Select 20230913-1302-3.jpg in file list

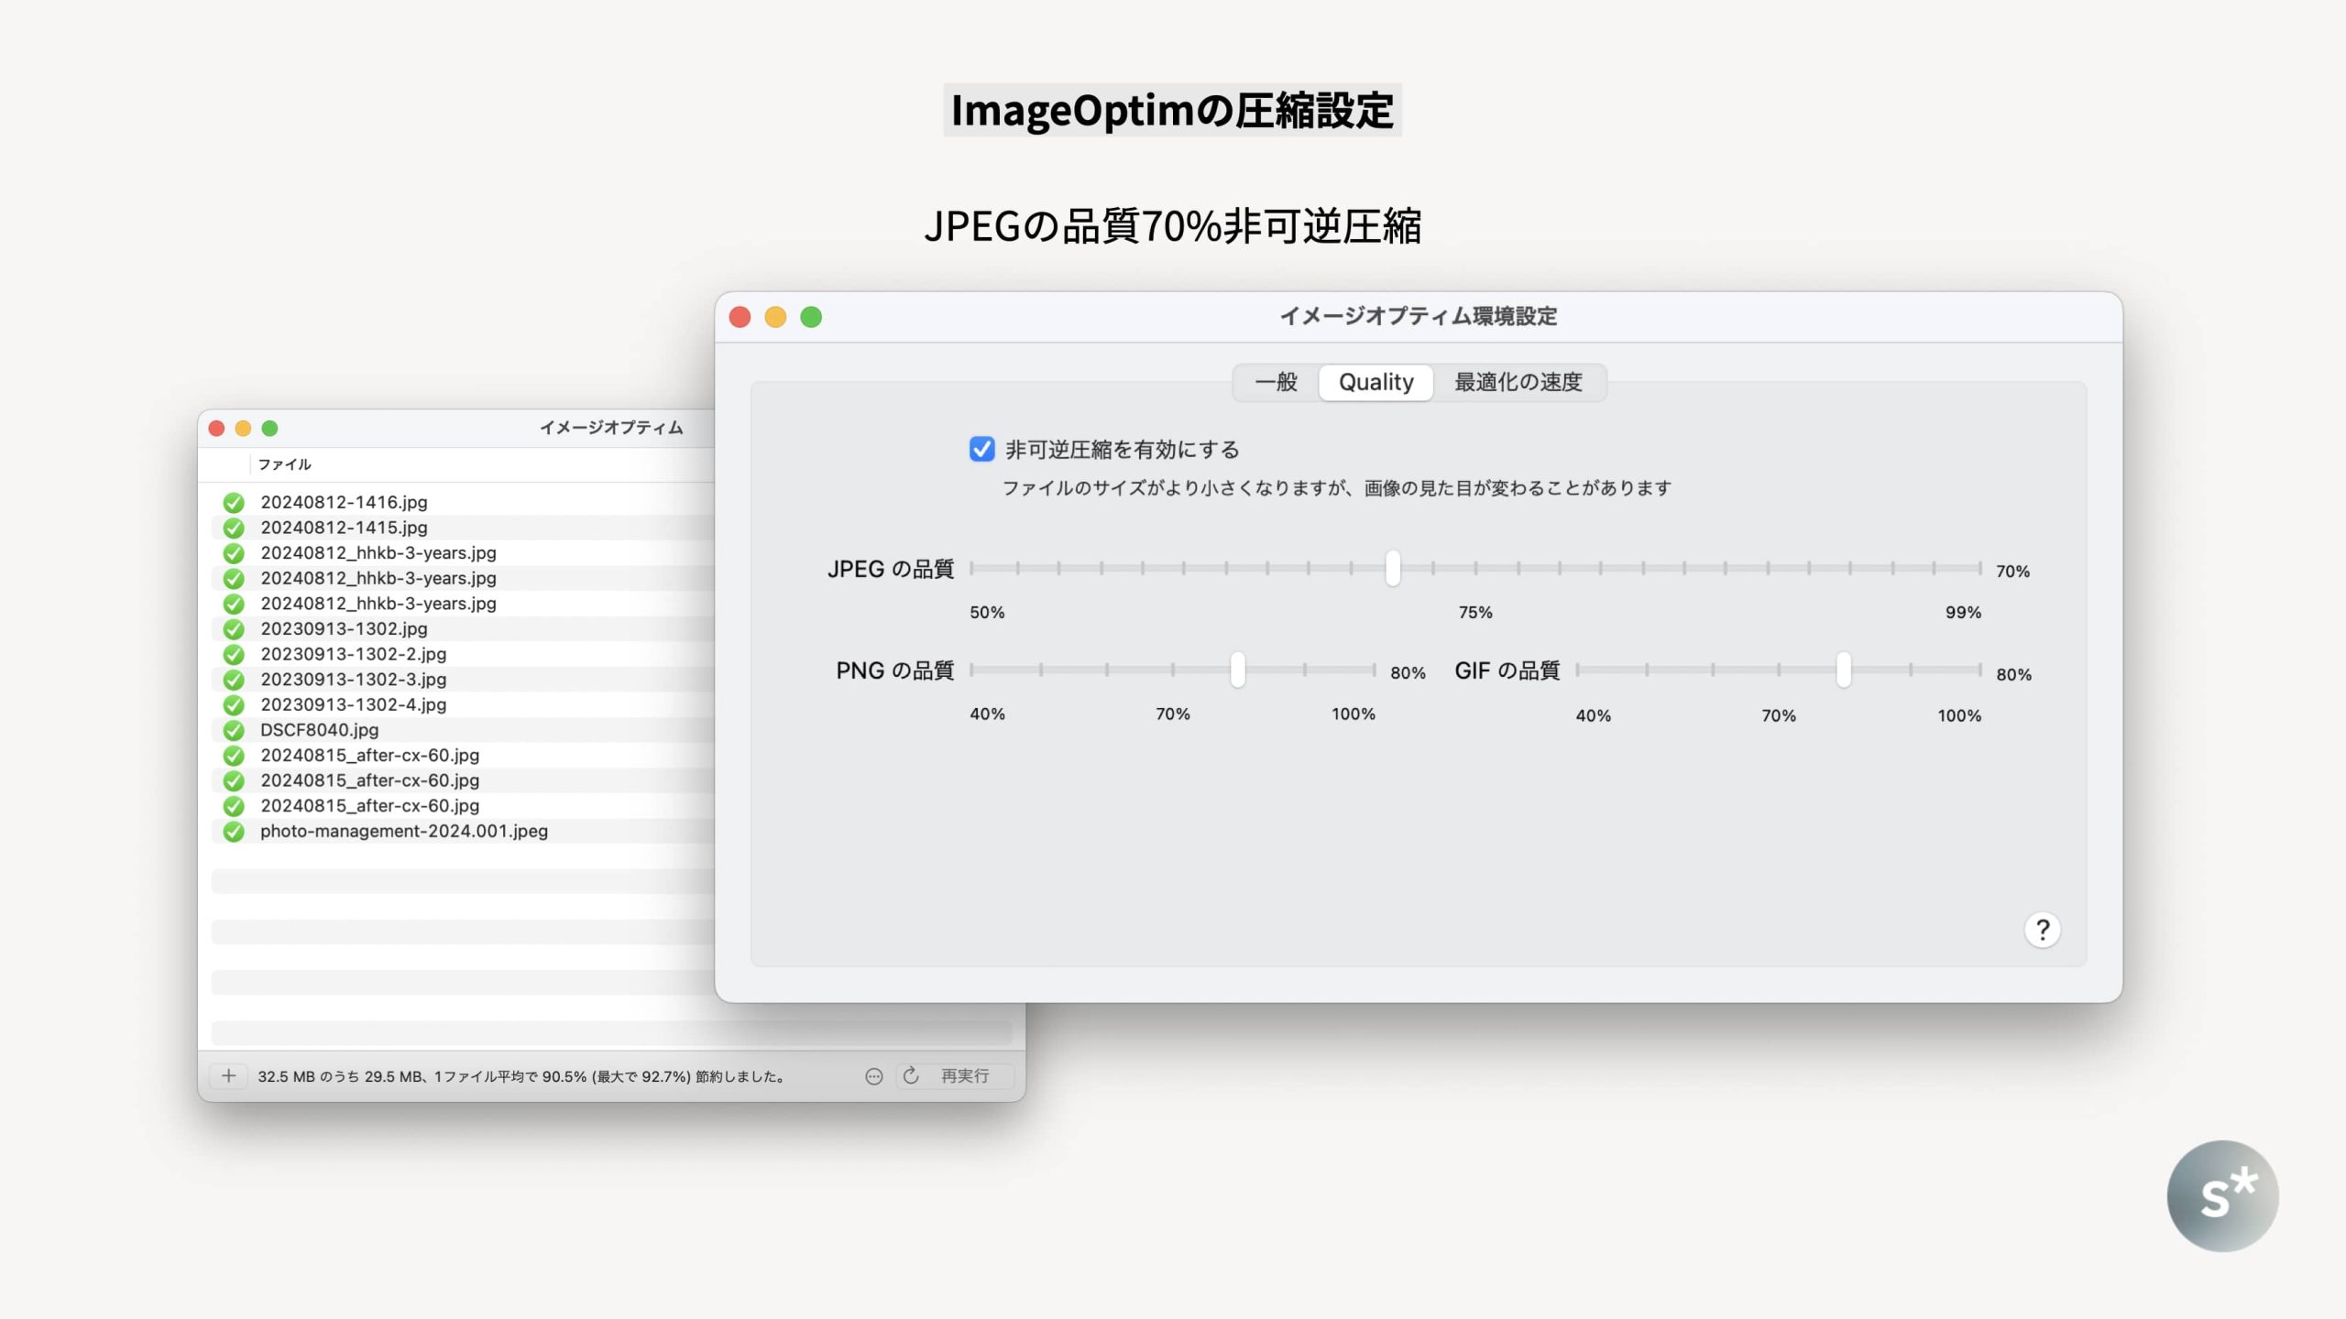tap(354, 679)
